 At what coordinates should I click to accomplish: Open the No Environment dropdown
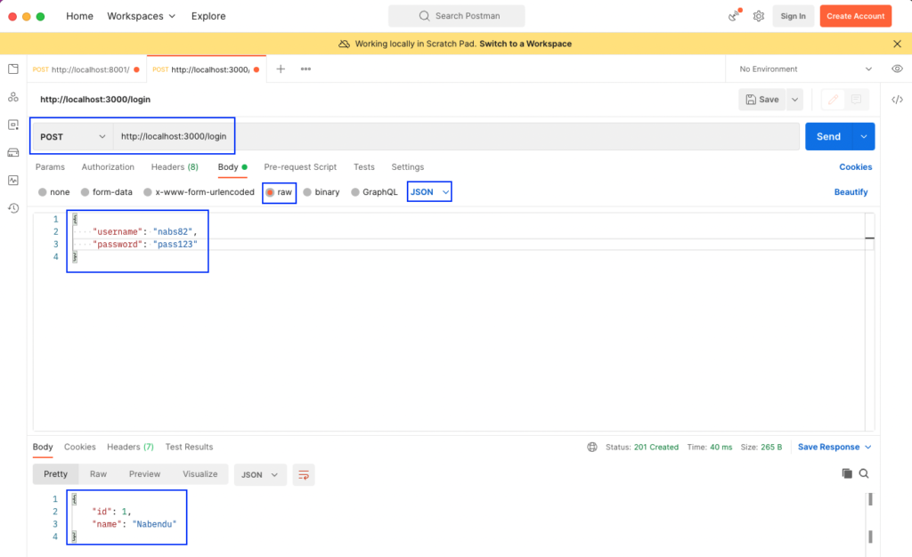805,69
